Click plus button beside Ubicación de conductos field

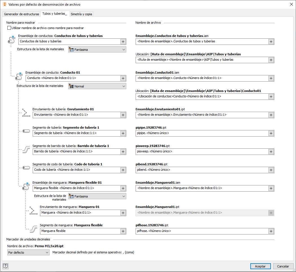(271, 96)
